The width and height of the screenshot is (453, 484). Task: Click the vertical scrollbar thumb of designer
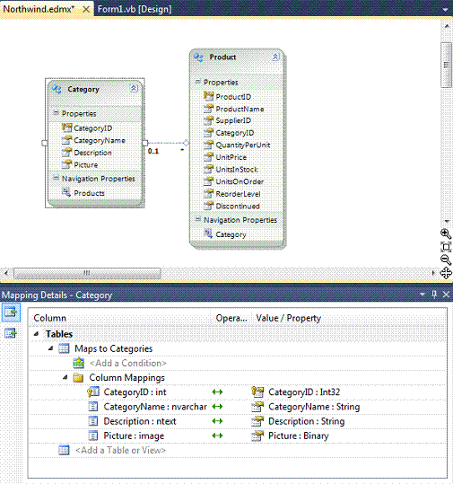click(x=446, y=65)
